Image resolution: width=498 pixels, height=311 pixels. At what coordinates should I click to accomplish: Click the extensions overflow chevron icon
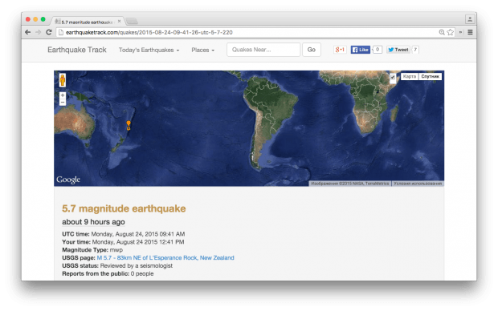(460, 32)
